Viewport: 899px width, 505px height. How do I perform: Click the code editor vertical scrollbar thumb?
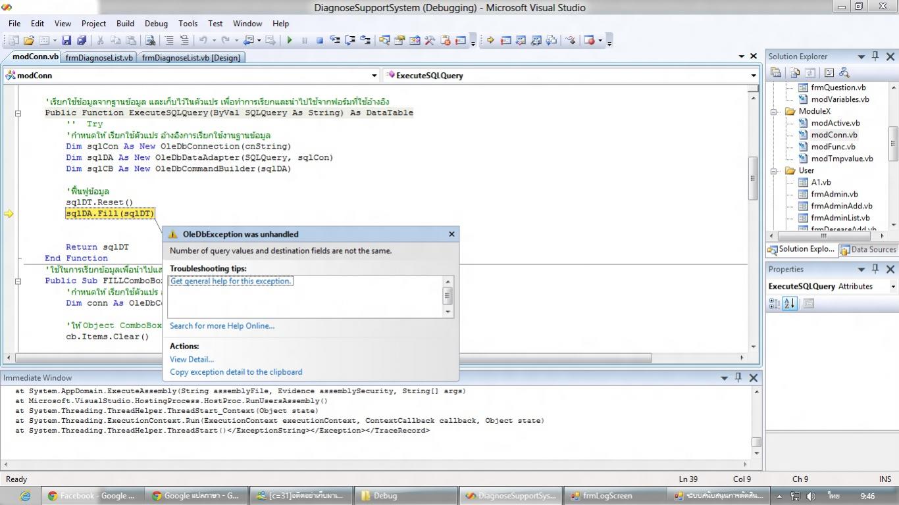754,178
